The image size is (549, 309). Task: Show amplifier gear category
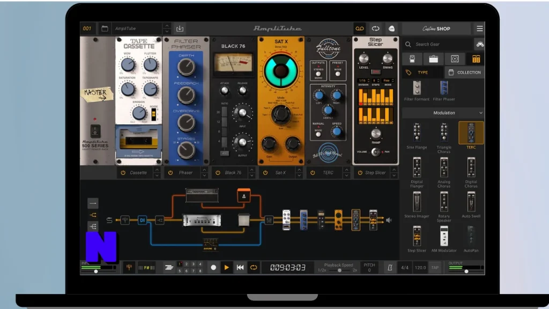coord(433,59)
